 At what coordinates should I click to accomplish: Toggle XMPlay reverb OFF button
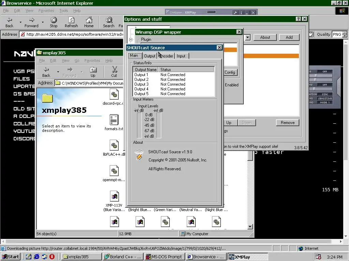(325, 71)
